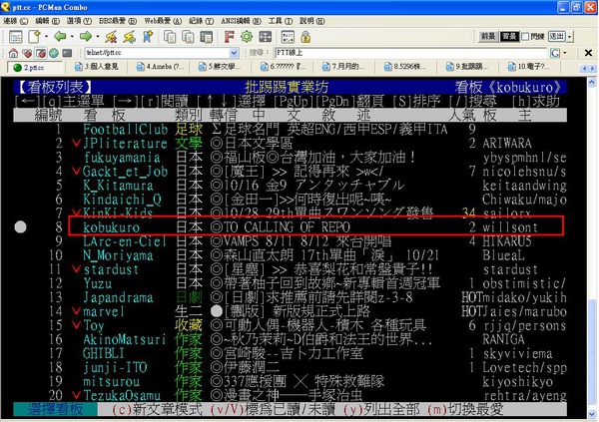
Task: Open the ANSI編輯 (N) menu
Action: tap(241, 21)
